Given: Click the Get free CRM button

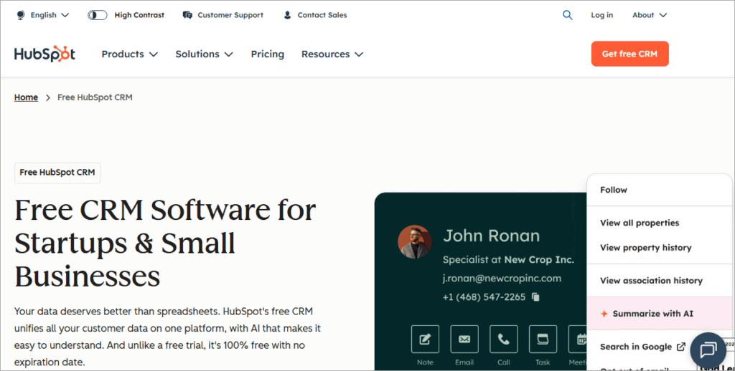Looking at the screenshot, I should 629,54.
